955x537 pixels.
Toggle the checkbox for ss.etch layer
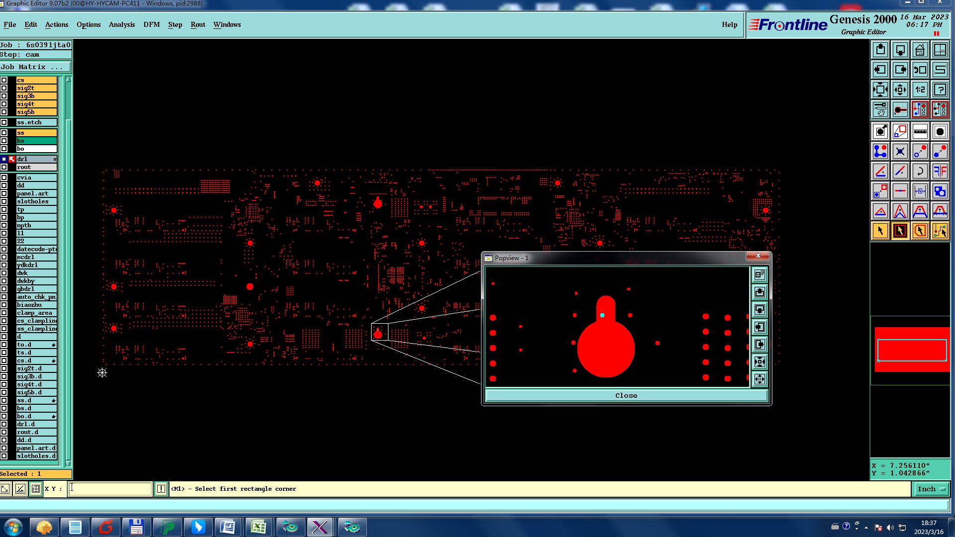[x=4, y=122]
